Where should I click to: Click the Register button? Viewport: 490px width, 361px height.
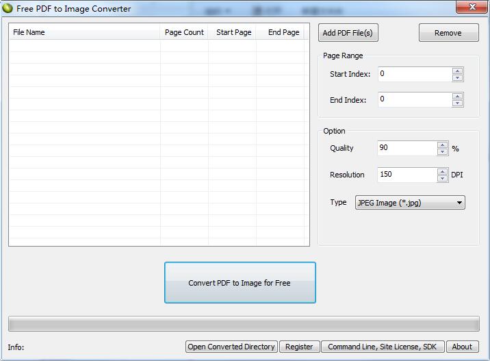pyautogui.click(x=299, y=347)
